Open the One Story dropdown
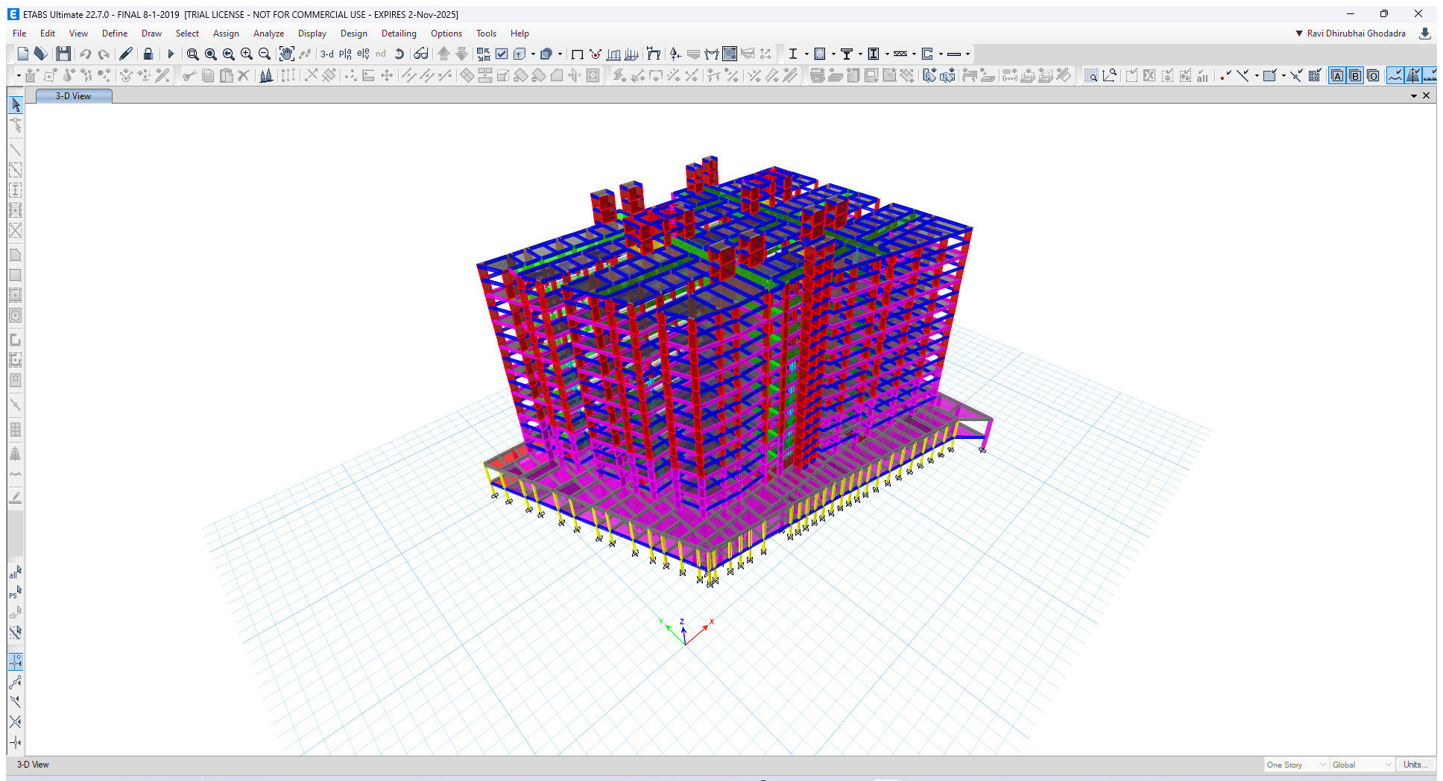This screenshot has height=781, width=1443. [x=1296, y=765]
